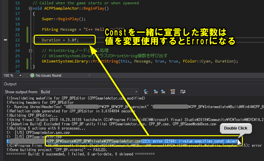Click the 'Build: 0 succeeded, 1 failed' summary line

click(x=81, y=154)
